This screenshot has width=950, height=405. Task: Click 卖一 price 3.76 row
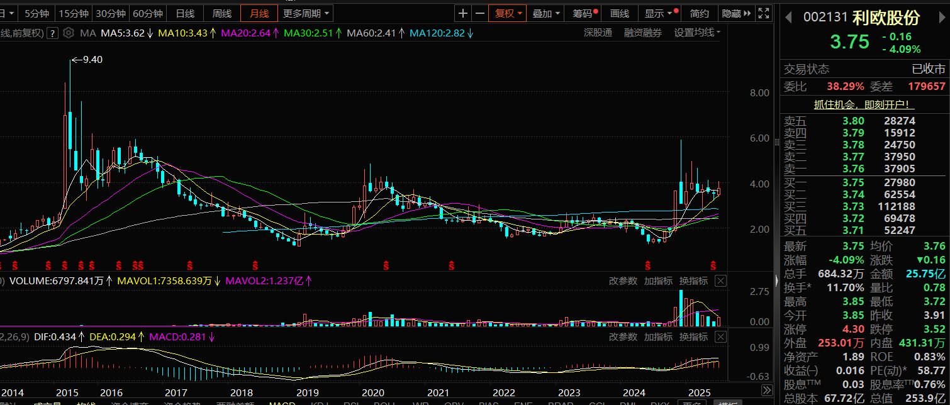click(x=864, y=169)
